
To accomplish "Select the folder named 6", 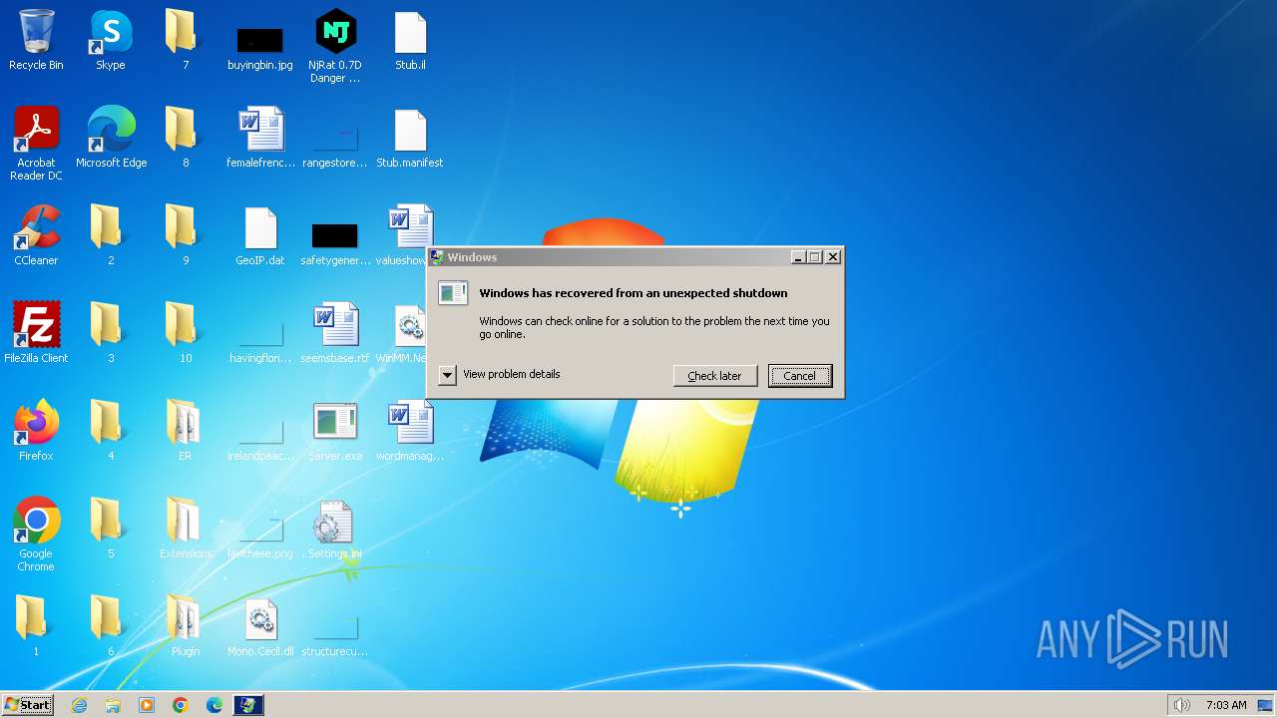I will pyautogui.click(x=111, y=626).
